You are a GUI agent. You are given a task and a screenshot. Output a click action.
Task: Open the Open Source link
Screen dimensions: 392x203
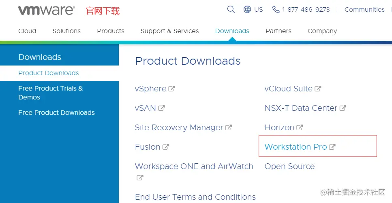[x=289, y=166]
